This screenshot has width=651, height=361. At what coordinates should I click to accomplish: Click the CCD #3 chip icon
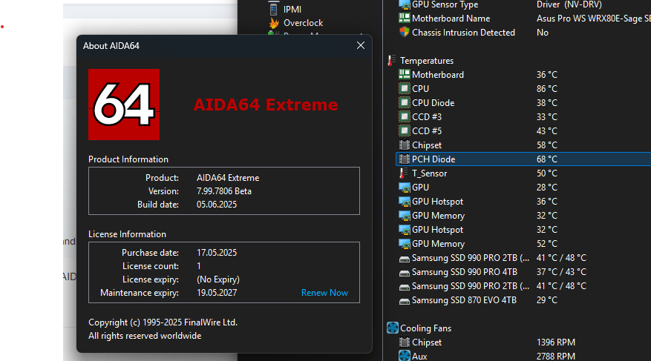click(404, 117)
